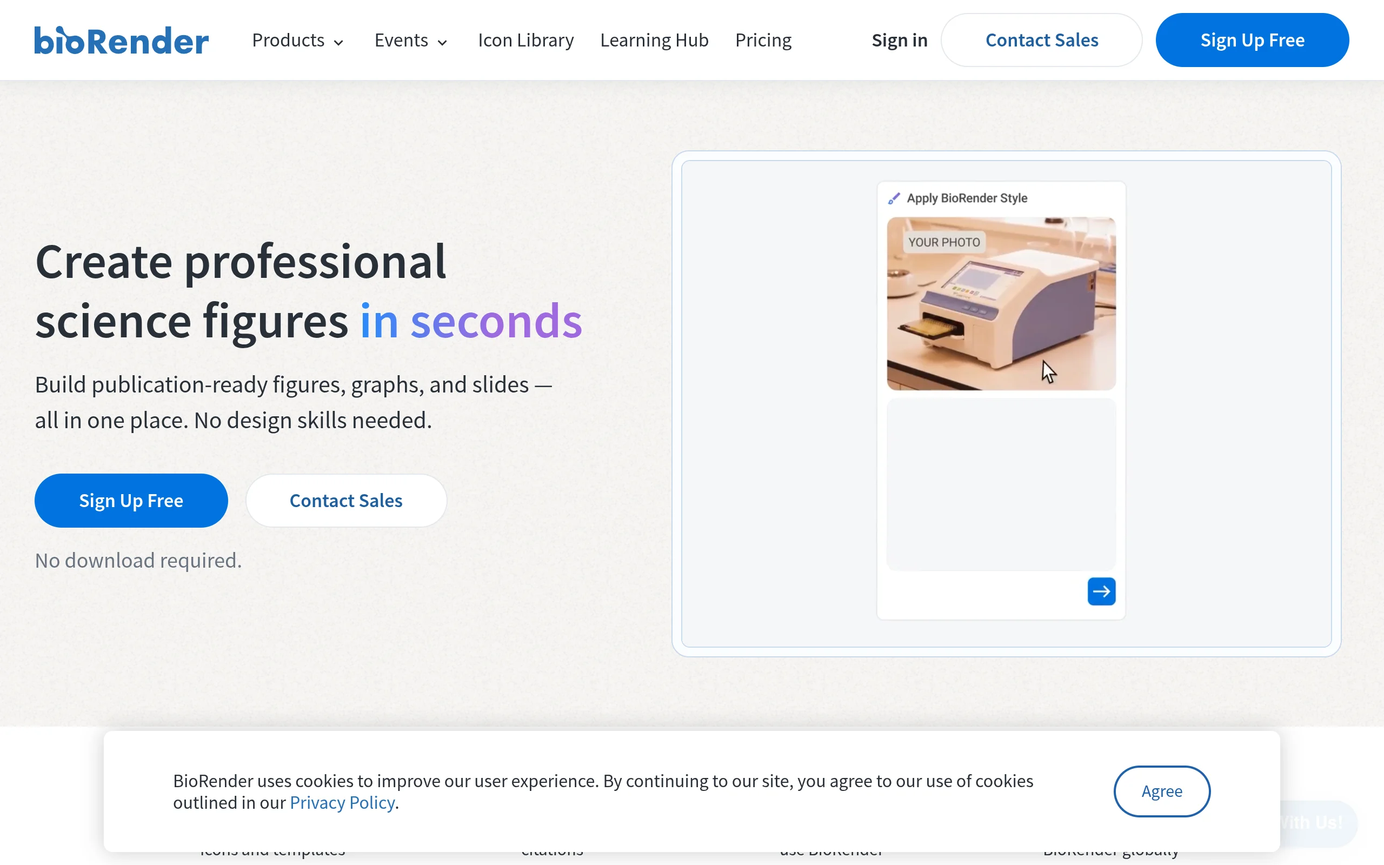
Task: Click the hero Sign Up Free button
Action: point(131,501)
